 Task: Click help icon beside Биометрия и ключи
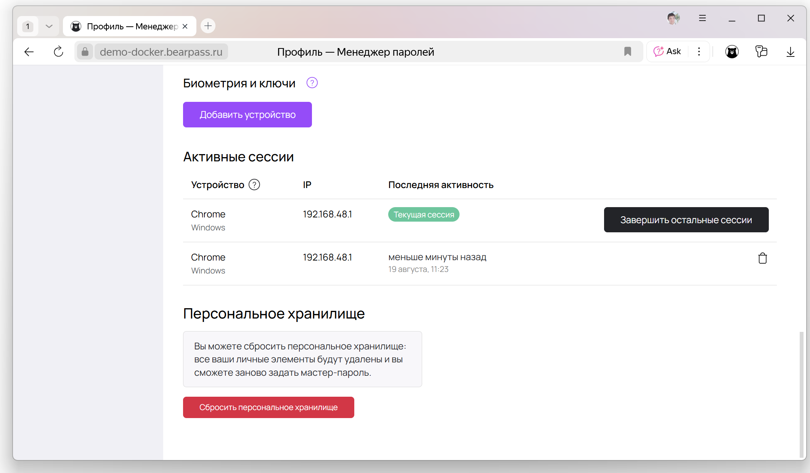[312, 83]
